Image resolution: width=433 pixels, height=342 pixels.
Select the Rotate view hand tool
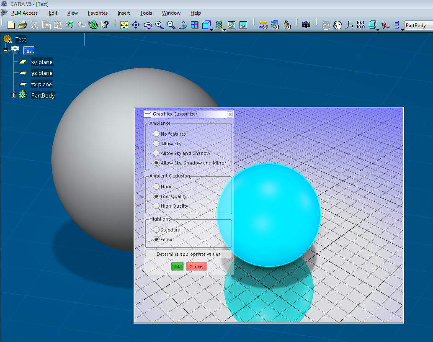click(148, 25)
